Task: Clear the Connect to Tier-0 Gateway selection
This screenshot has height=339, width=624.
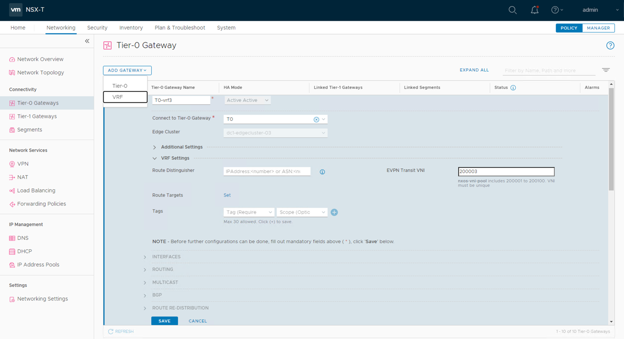Action: coord(316,119)
